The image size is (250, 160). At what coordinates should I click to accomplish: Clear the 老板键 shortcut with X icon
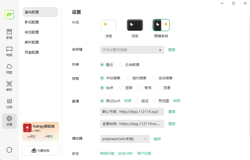pos(160,50)
